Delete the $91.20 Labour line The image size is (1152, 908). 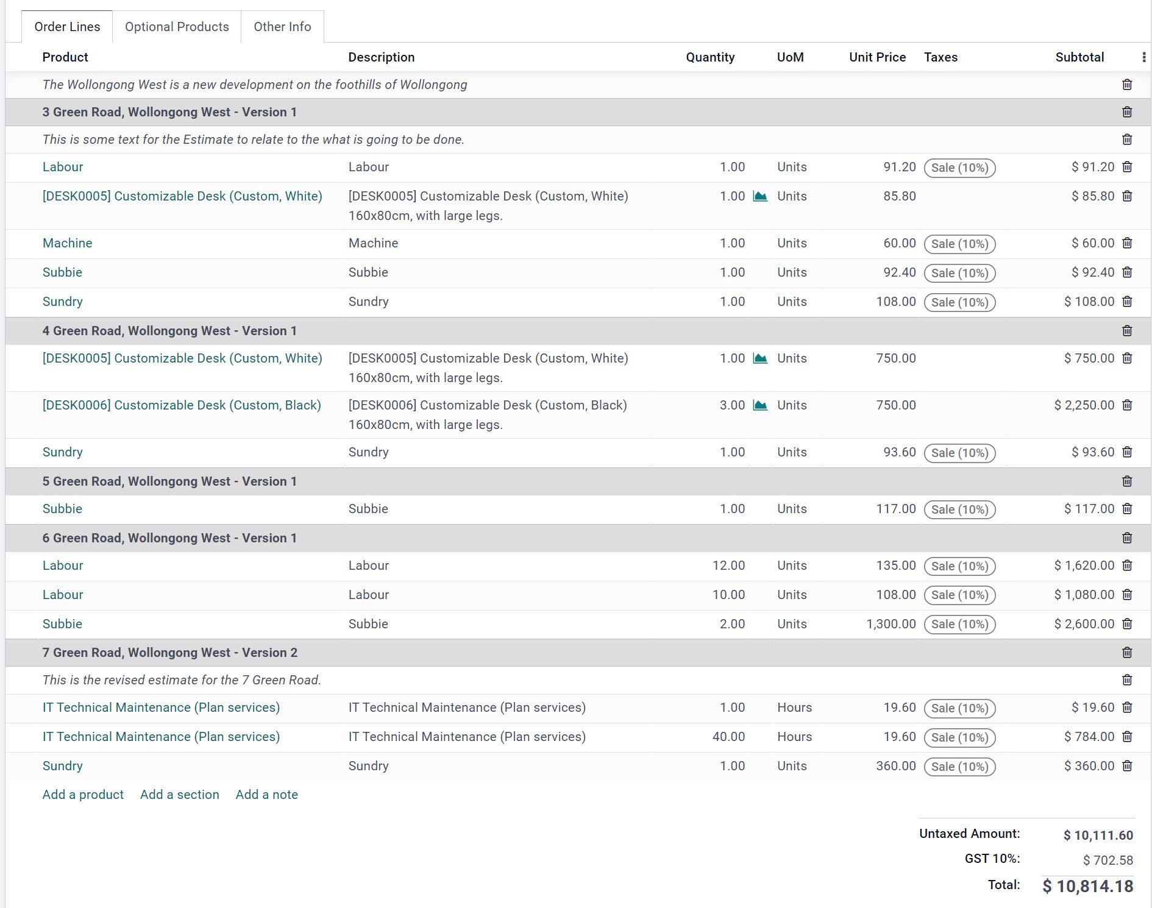coord(1127,167)
